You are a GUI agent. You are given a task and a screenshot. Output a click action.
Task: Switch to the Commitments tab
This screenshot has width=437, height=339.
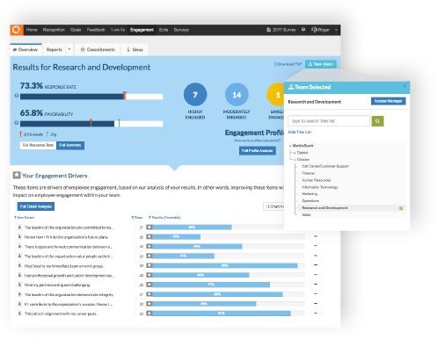pos(98,49)
